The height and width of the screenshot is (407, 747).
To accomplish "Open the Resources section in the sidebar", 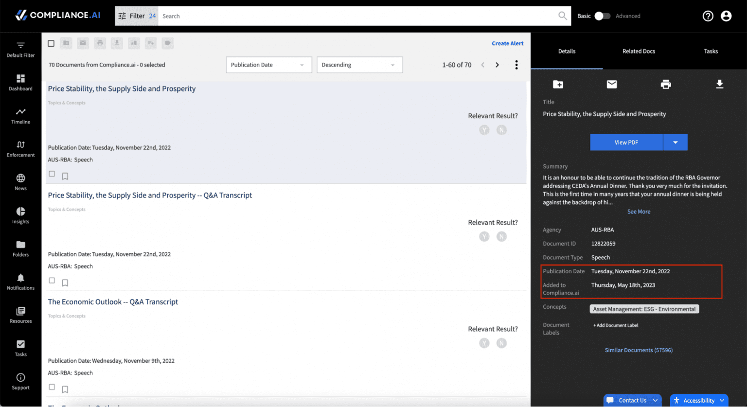I will (20, 315).
